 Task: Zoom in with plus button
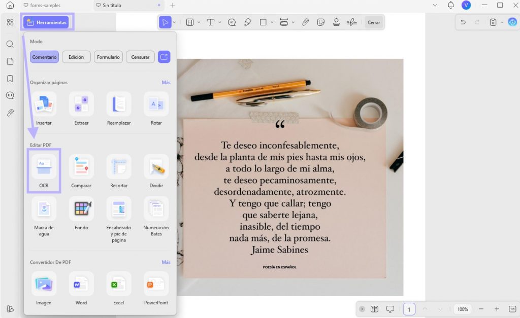(497, 309)
